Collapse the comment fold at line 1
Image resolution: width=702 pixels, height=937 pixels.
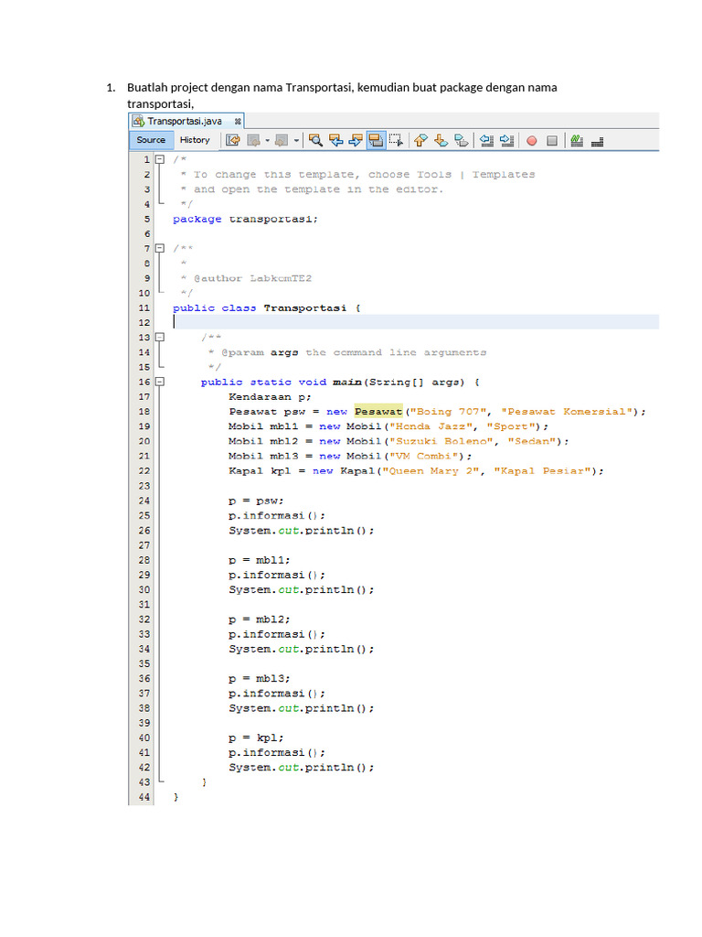point(160,159)
